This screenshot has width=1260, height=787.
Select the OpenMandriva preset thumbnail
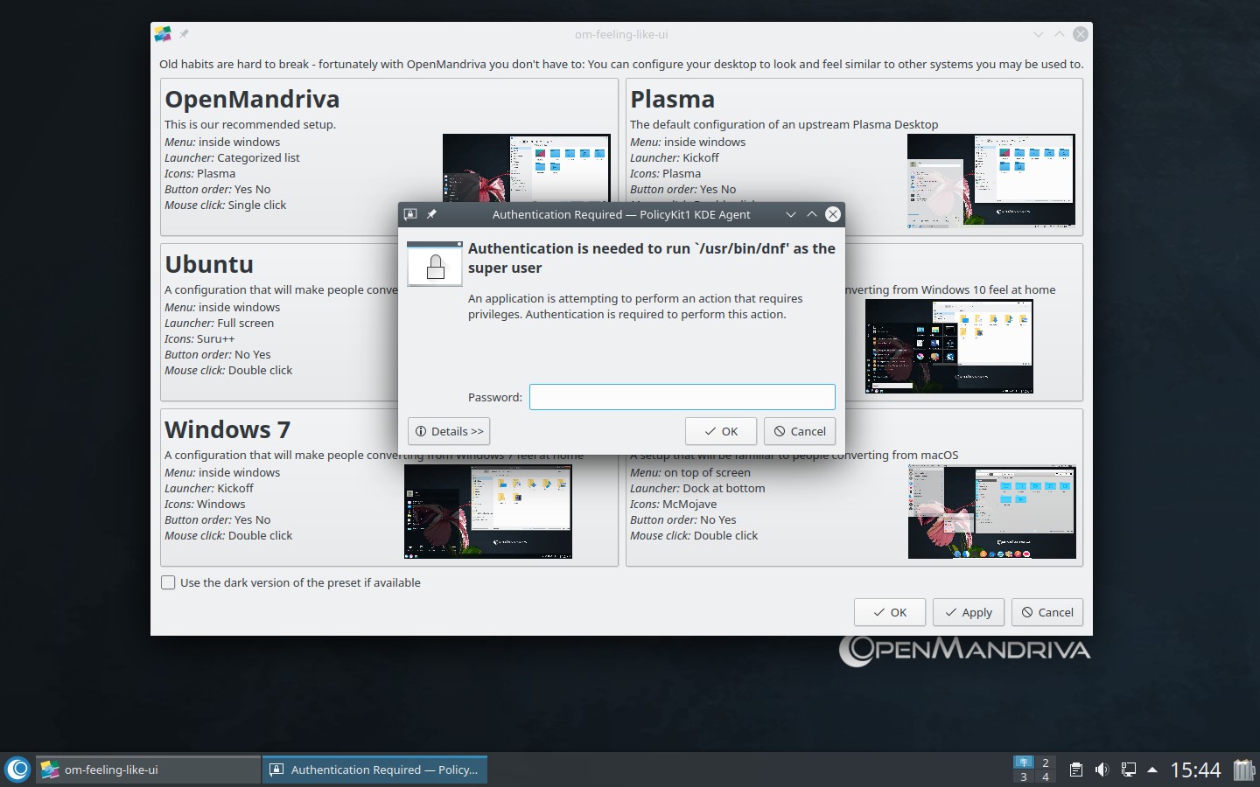pyautogui.click(x=527, y=168)
